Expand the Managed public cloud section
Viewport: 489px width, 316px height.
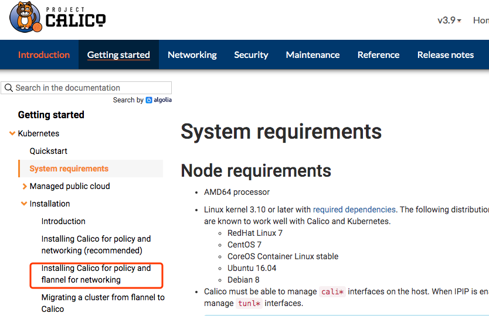(x=25, y=186)
